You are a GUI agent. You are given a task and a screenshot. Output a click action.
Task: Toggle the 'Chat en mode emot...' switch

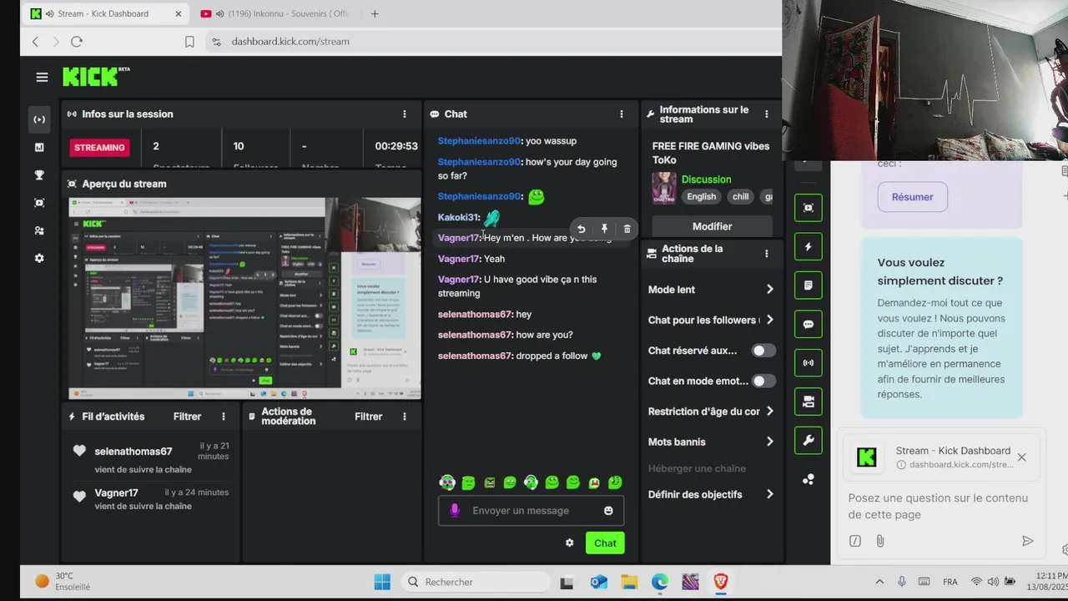[763, 381]
